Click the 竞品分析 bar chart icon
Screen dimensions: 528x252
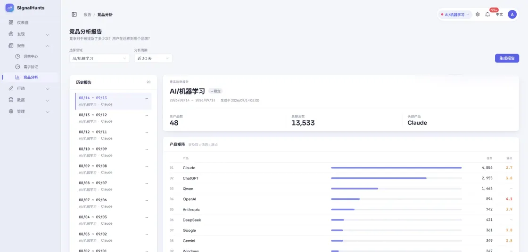[x=17, y=77]
